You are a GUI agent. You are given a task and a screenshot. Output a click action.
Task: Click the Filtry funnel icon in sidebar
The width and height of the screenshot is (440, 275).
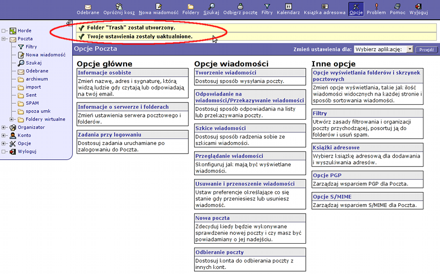click(x=21, y=47)
